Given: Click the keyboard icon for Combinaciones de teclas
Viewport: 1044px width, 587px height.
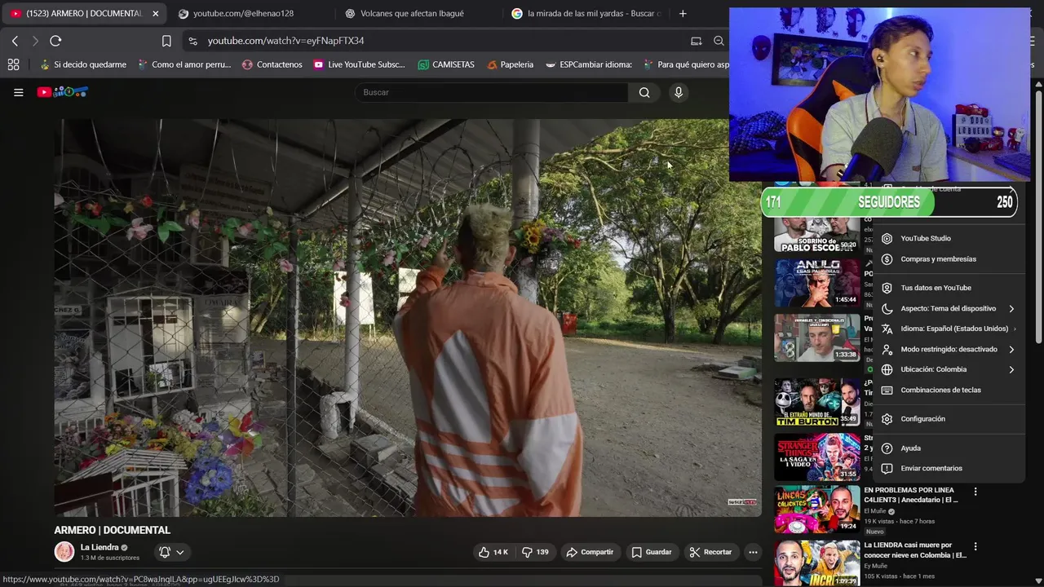Looking at the screenshot, I should [887, 390].
